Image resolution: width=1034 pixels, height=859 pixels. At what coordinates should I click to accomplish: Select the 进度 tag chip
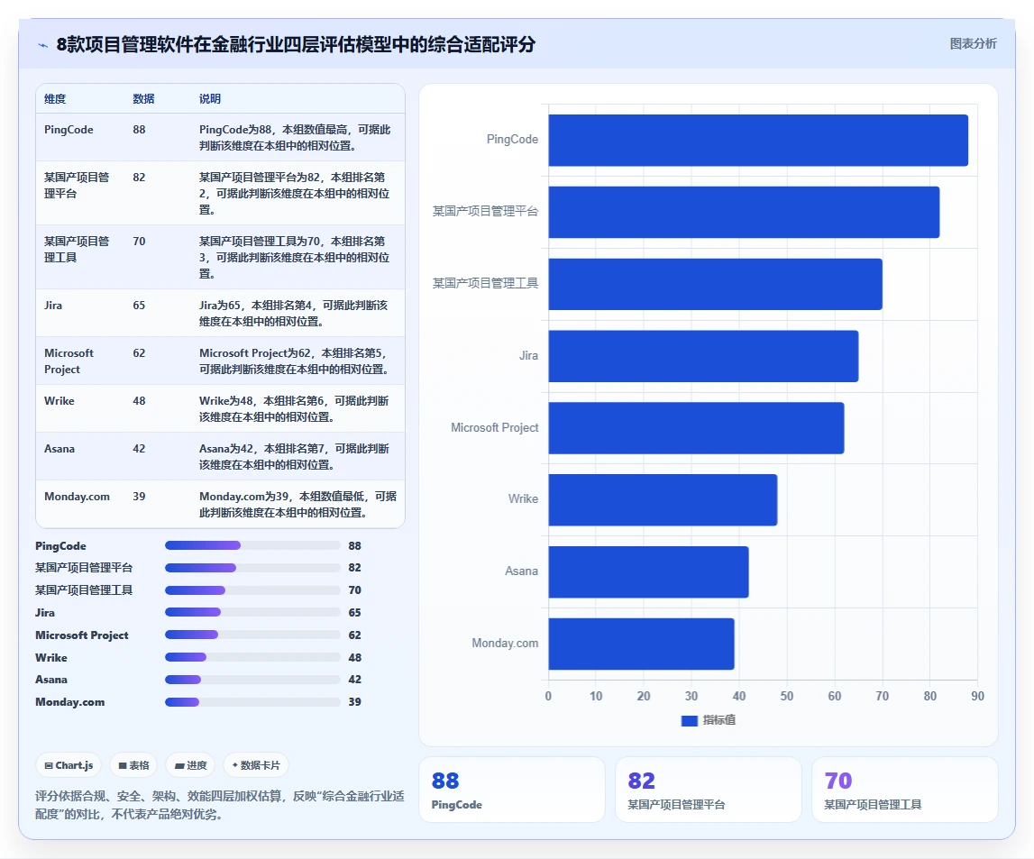coord(190,765)
